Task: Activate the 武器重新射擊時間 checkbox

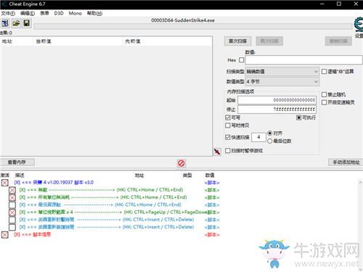Action: pyautogui.click(x=12, y=220)
